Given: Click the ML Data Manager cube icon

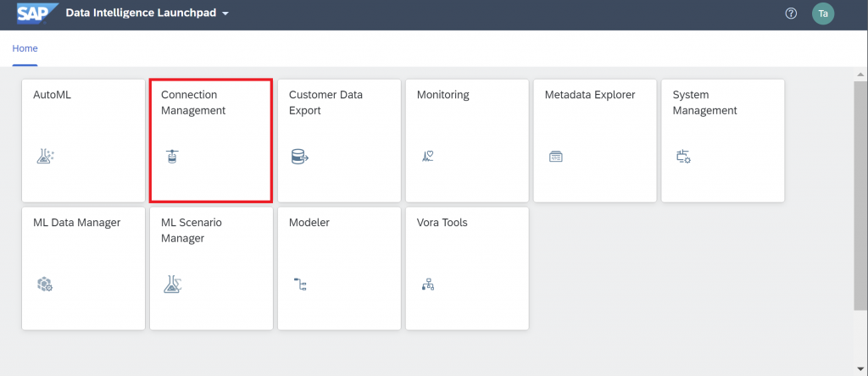Looking at the screenshot, I should pos(45,285).
